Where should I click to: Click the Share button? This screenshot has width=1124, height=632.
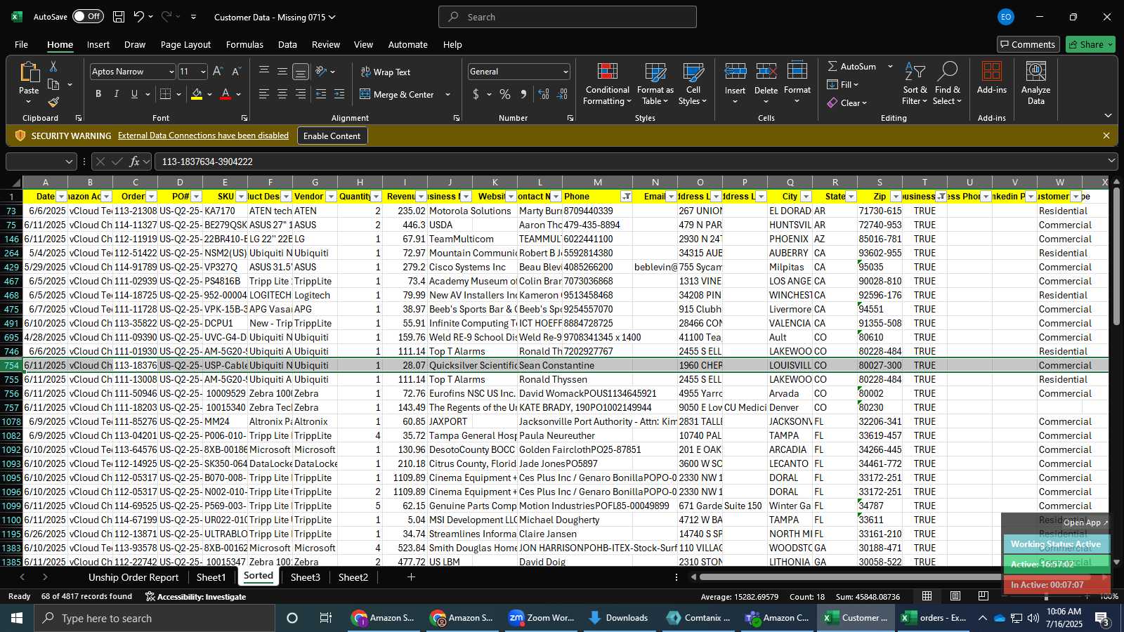[x=1090, y=44]
